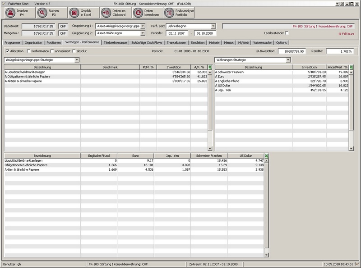Click Schweizer Franken column header

pyautogui.click(x=209, y=156)
